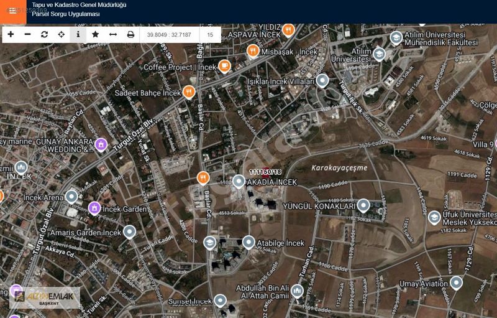Viewport: 497px width, 318px height.
Task: Click the zoom level value 15
Action: 210,35
